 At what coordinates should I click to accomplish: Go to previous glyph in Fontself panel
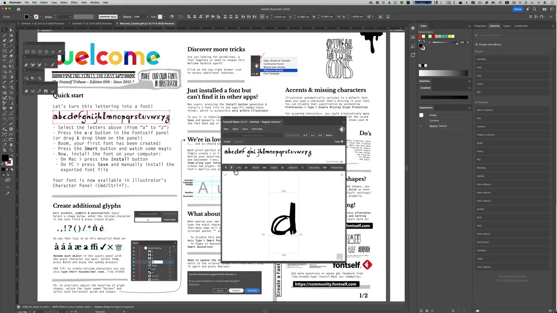(x=225, y=167)
